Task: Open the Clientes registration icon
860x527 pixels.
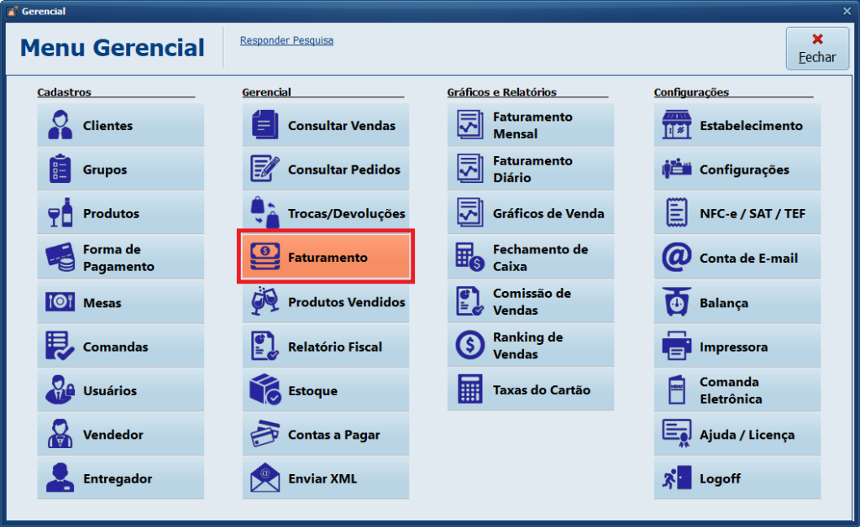Action: [60, 126]
